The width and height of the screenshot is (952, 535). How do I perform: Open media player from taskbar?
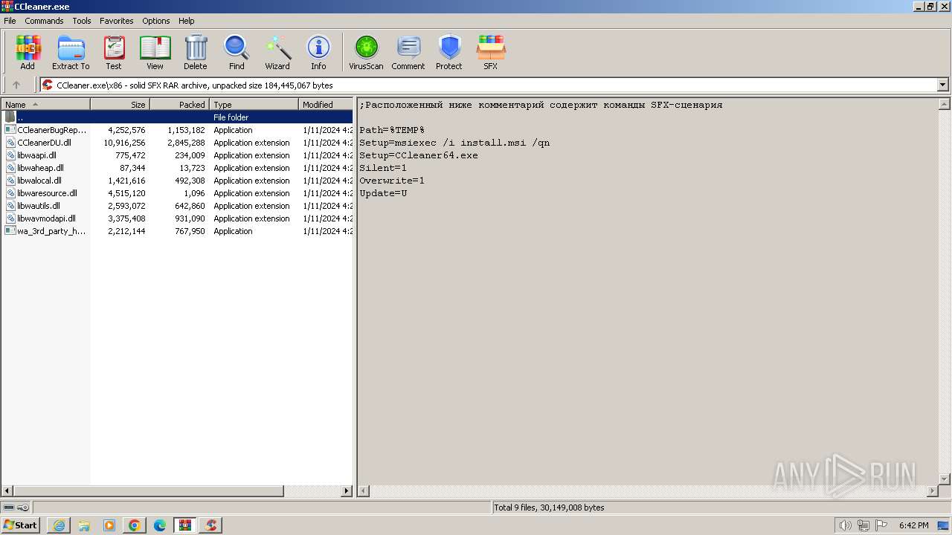pyautogui.click(x=109, y=525)
